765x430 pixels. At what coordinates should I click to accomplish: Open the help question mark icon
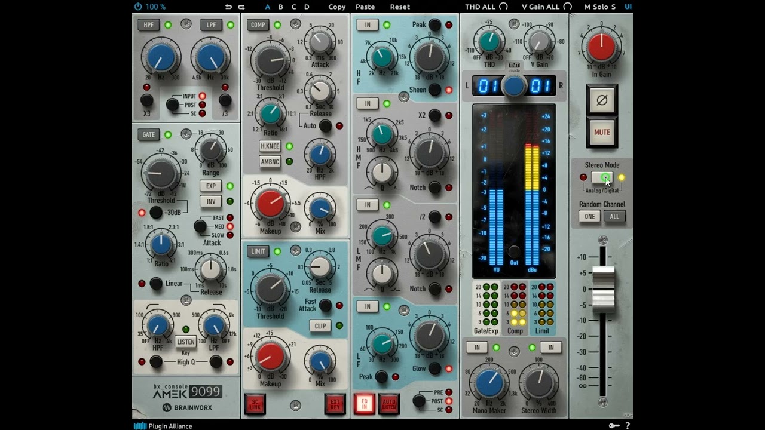tap(628, 426)
